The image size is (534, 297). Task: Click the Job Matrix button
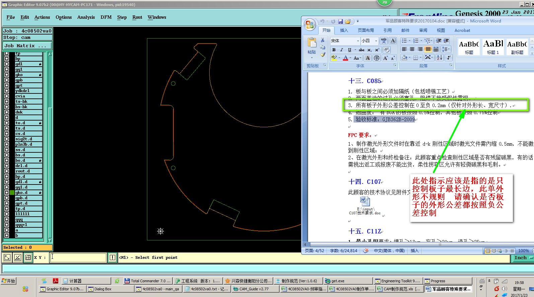pyautogui.click(x=27, y=46)
